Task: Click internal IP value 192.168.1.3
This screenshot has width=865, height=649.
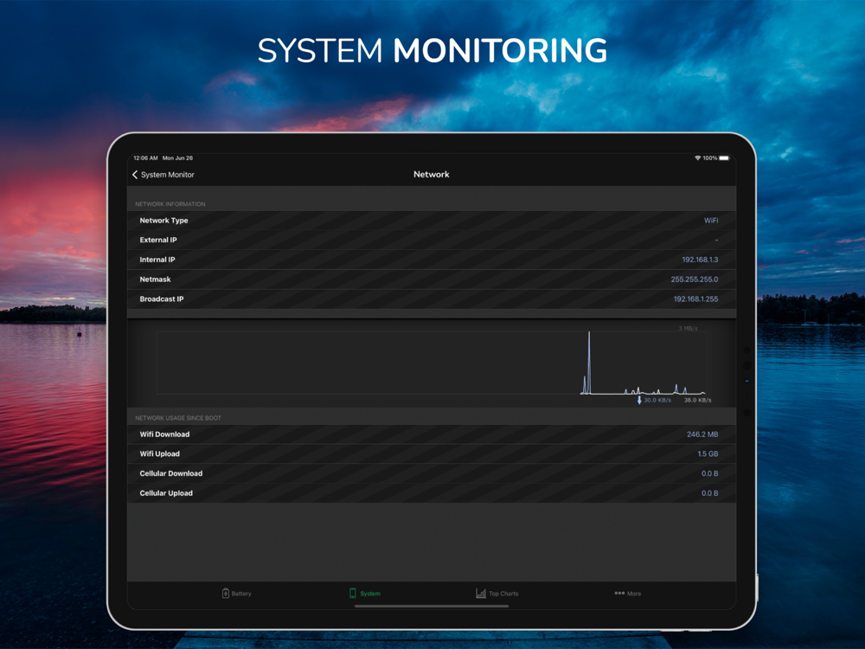Action: pos(700,260)
